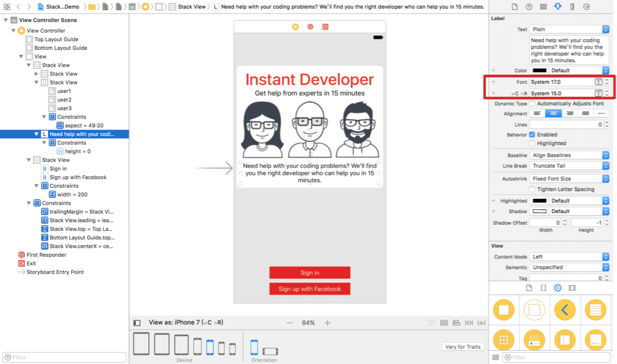The width and height of the screenshot is (617, 364).
Task: Click the label Color black swatch
Action: (539, 70)
